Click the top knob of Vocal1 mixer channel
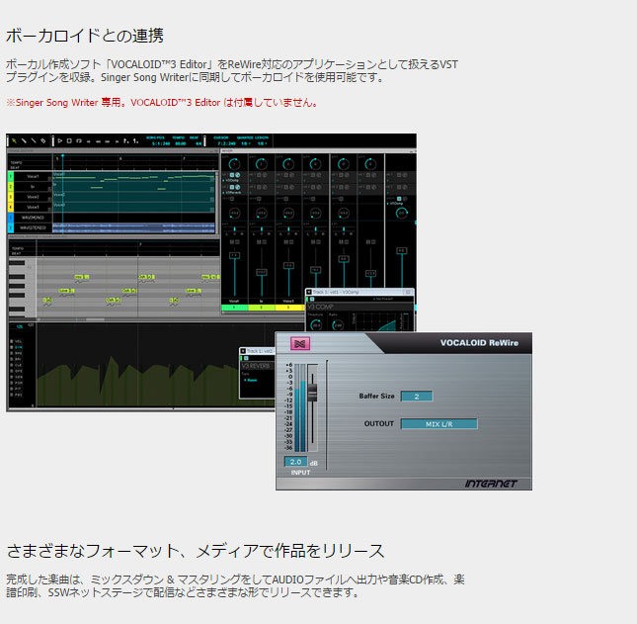Viewport: 637px width, 624px height. point(234,164)
